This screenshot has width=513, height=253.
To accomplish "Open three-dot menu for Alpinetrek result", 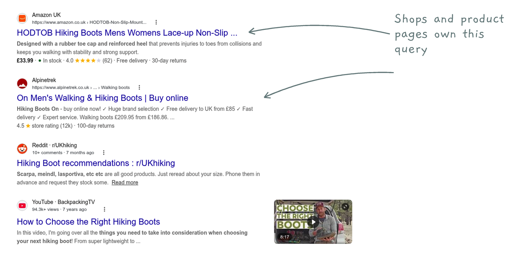I will [139, 87].
